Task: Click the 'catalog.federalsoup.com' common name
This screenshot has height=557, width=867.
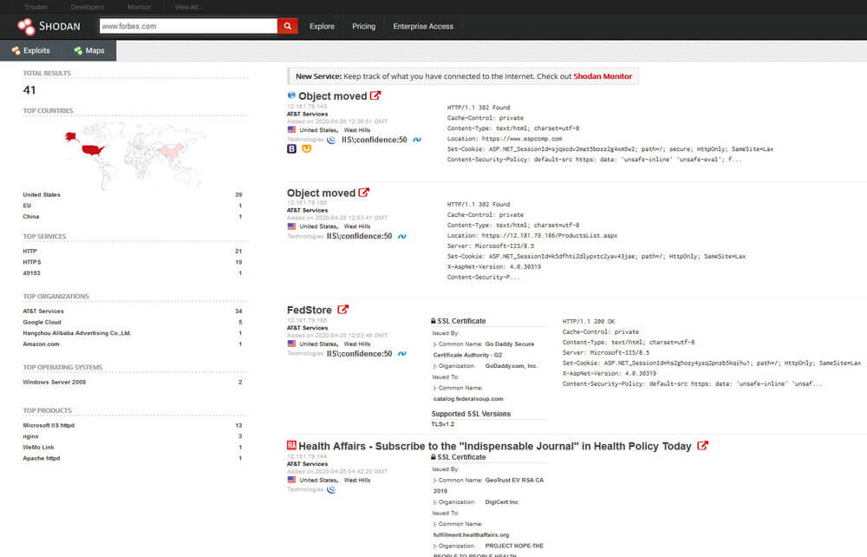Action: point(468,399)
